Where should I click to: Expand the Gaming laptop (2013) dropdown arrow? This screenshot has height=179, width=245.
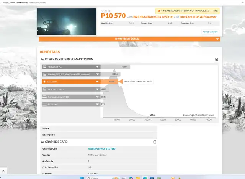[x=97, y=97]
